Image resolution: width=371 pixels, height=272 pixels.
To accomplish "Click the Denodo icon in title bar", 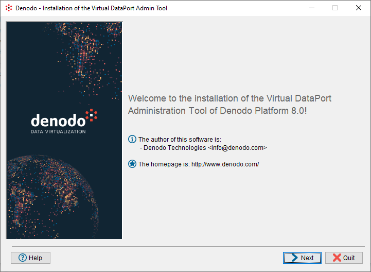I will pos(9,8).
